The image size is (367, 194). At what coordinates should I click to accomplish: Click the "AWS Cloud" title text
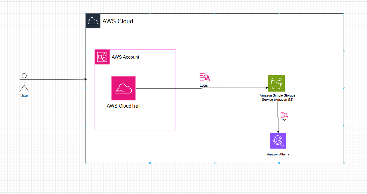tap(118, 21)
